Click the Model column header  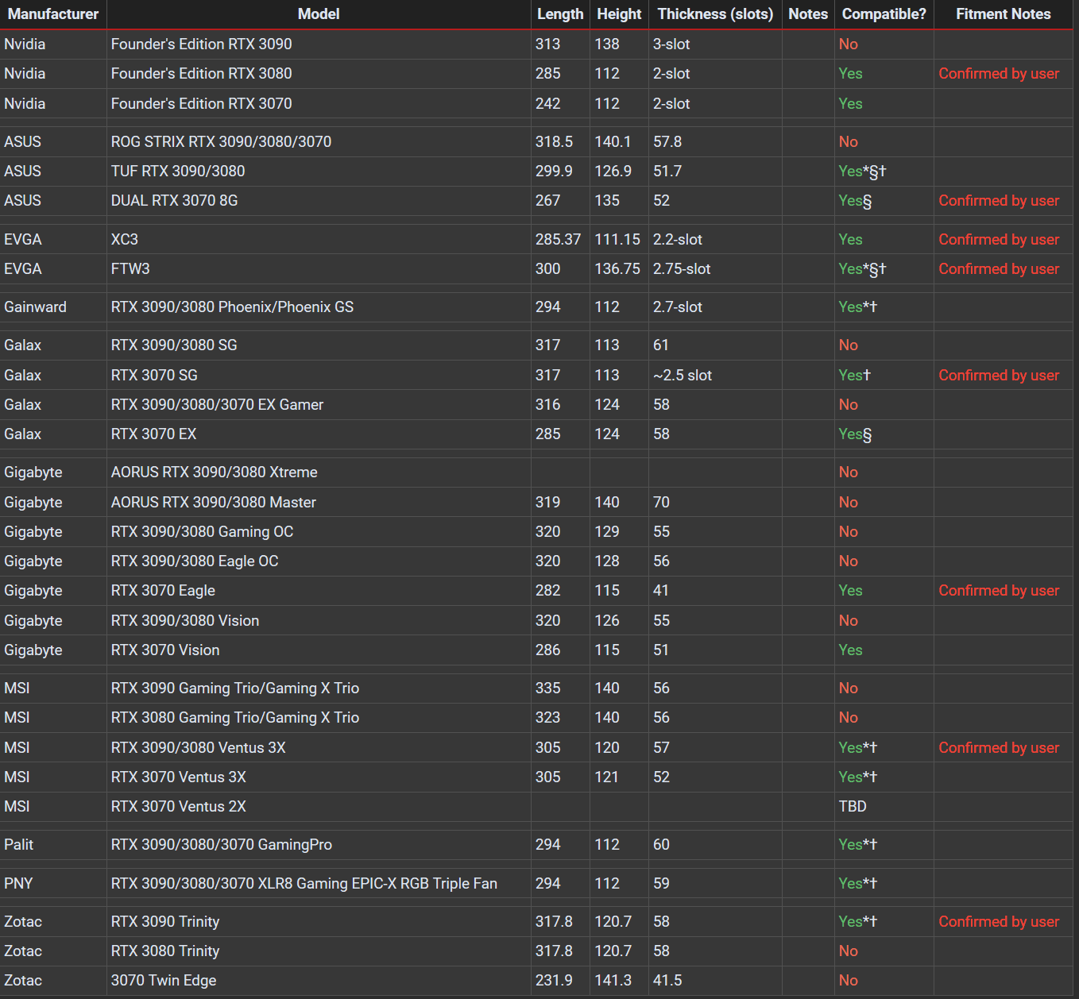[319, 14]
